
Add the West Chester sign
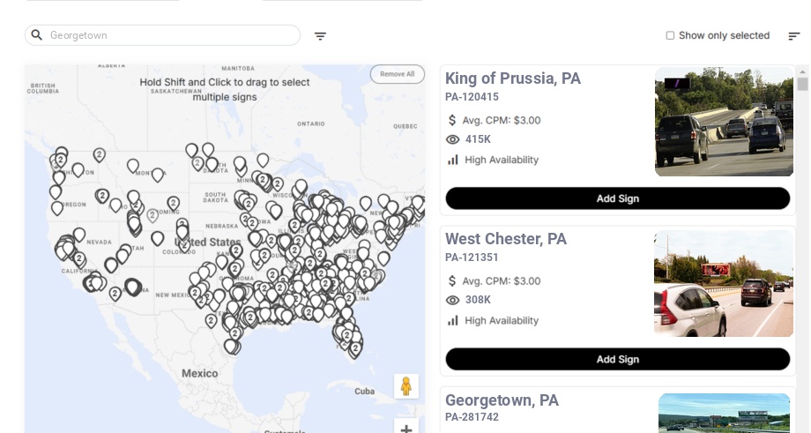click(x=618, y=359)
